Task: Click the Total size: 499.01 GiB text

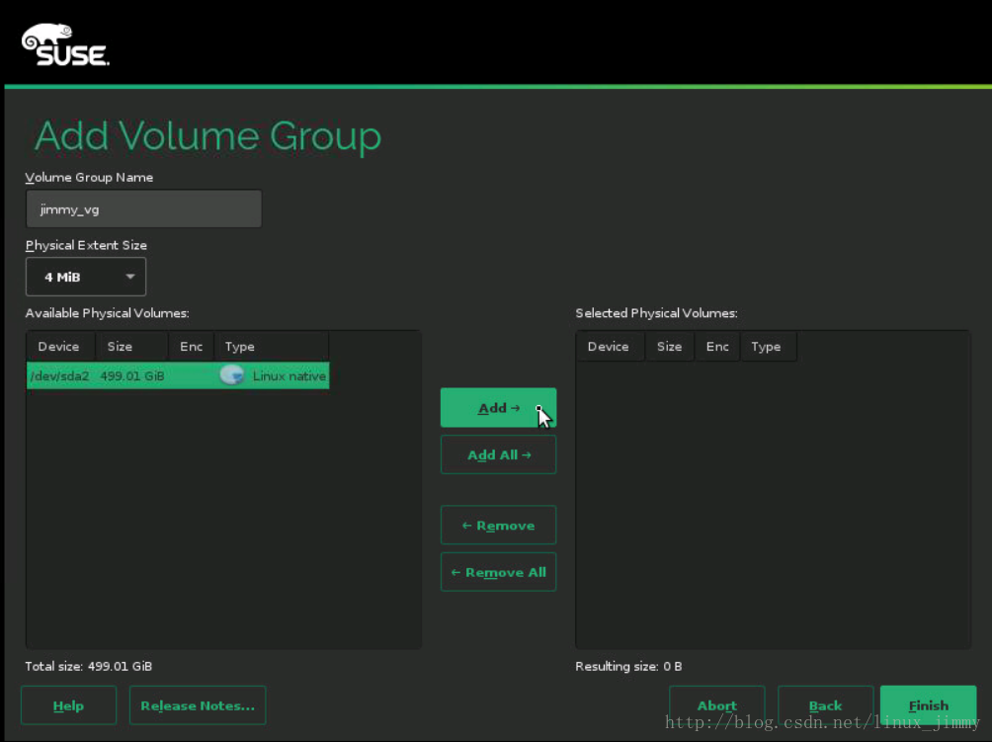Action: pos(89,666)
